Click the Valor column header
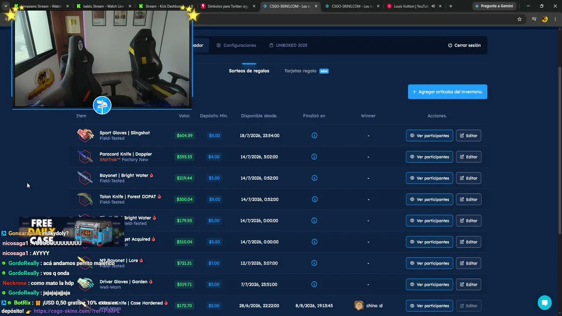The height and width of the screenshot is (316, 562). coord(184,116)
